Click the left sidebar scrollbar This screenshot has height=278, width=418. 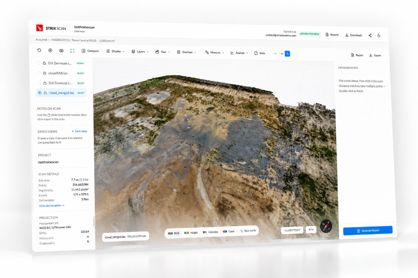click(x=94, y=222)
